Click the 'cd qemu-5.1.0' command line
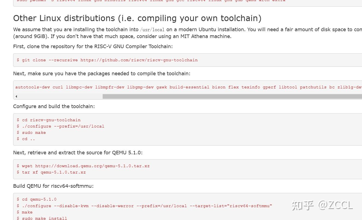 37,199
